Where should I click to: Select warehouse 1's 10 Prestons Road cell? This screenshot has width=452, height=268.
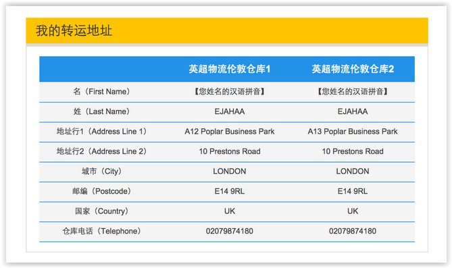230,151
